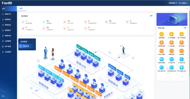190x99 pixels.
Task: Open the 钉钉应用整合任务 icon
Action: point(181,67)
